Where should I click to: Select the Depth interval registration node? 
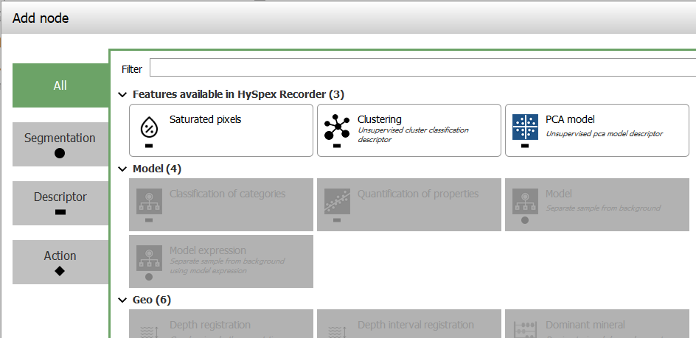coord(416,325)
